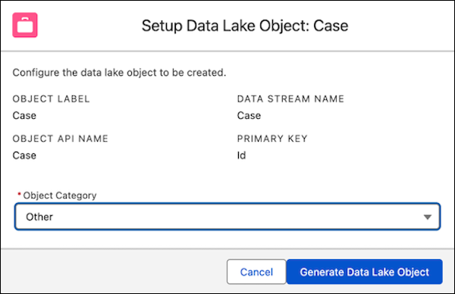Click the Case value under Object Label

pyautogui.click(x=24, y=116)
